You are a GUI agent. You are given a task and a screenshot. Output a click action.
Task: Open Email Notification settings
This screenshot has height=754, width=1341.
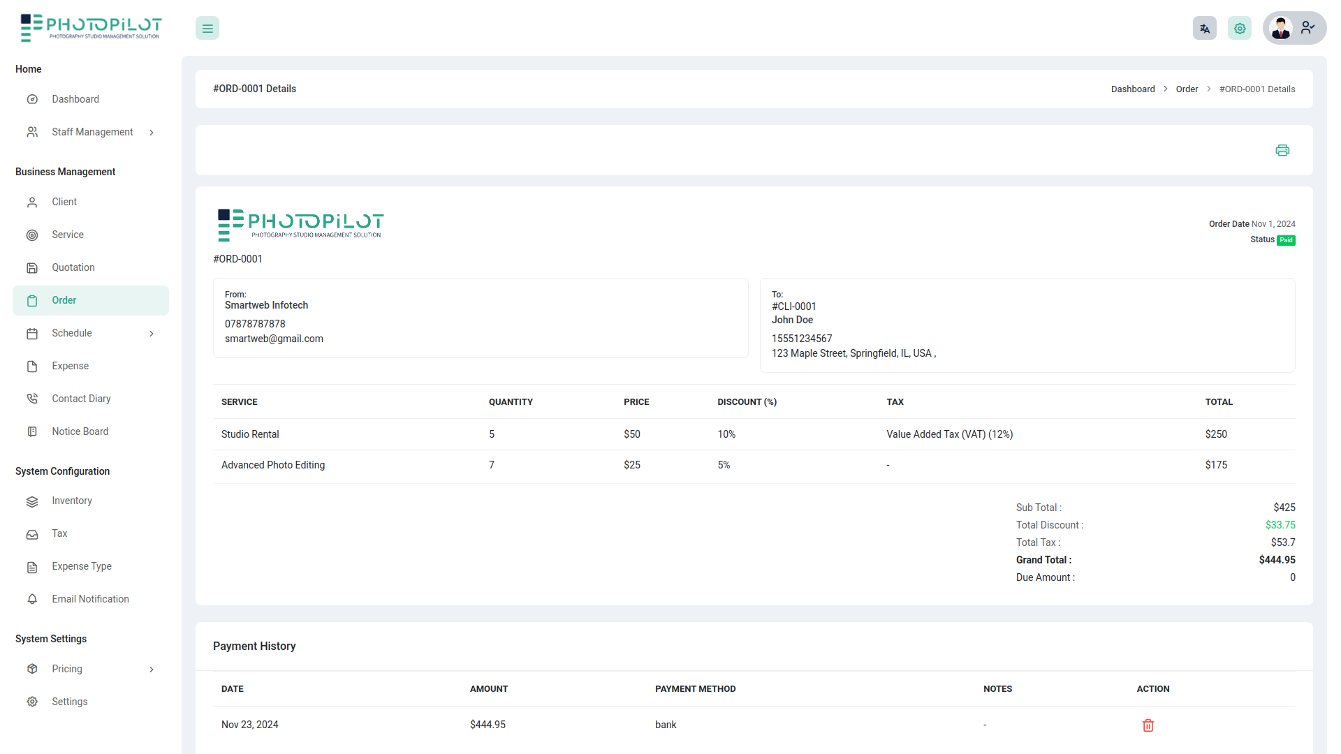click(90, 599)
